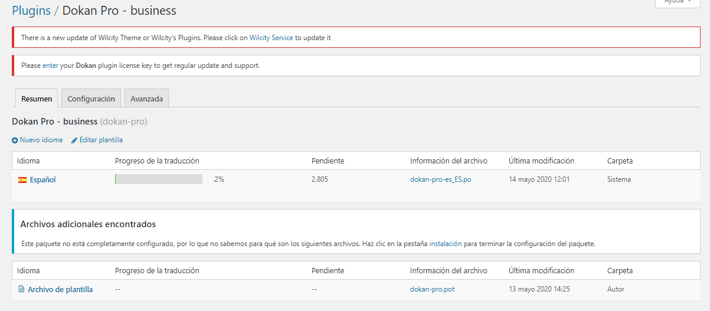Open dokan-pro-es_ES.po file info
The image size is (710, 311).
tap(440, 179)
